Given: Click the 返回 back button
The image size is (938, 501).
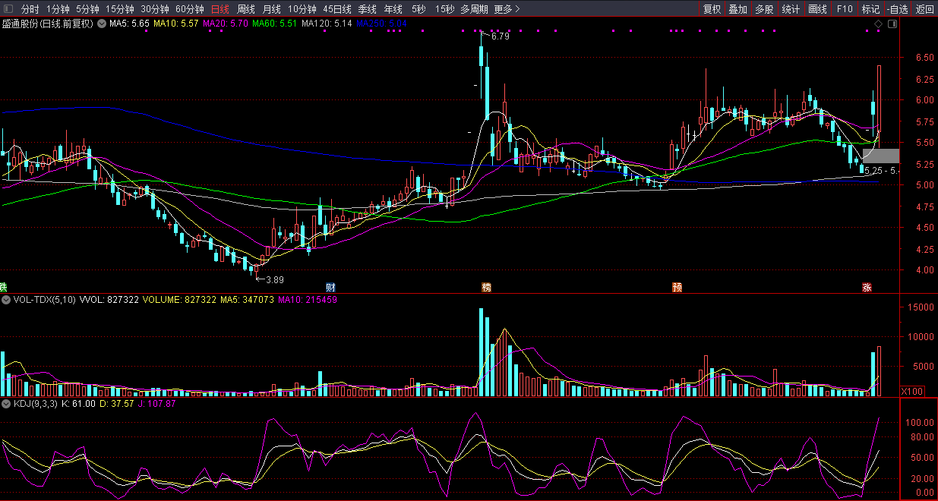Looking at the screenshot, I should (925, 9).
